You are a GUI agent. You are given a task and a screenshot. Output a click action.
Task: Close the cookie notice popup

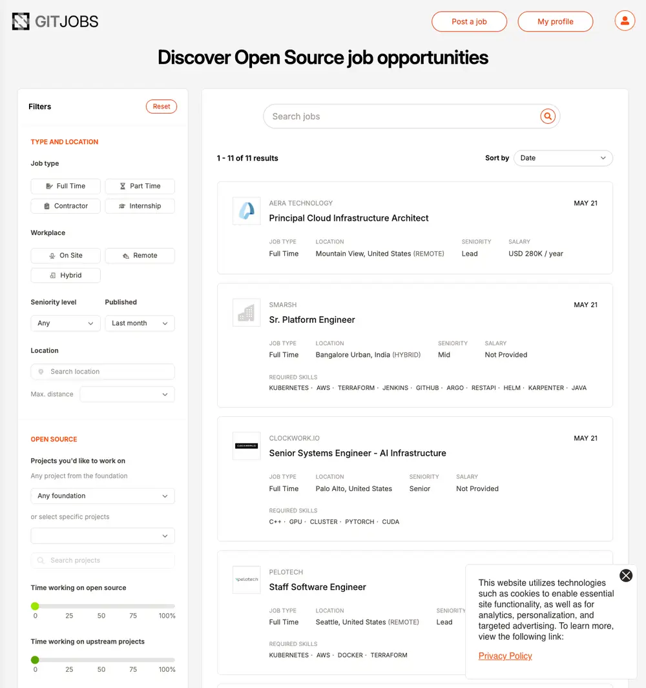coord(626,575)
